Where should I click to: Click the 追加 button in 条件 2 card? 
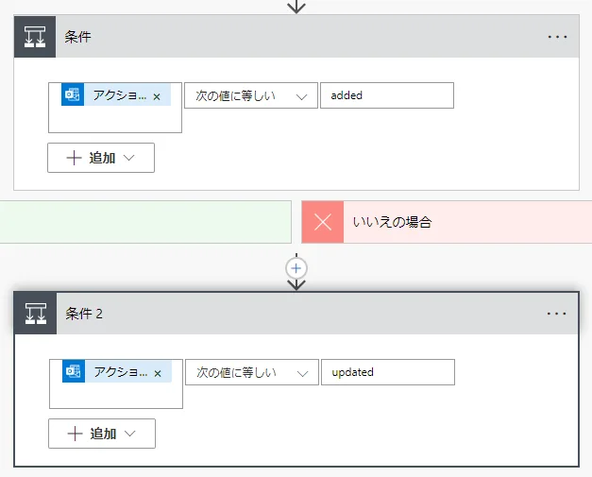(102, 434)
